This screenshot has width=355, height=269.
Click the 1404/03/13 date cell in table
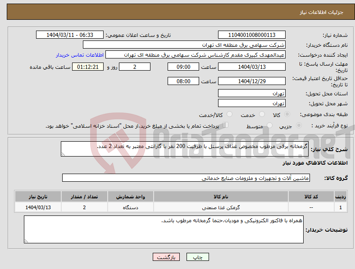point(38,207)
